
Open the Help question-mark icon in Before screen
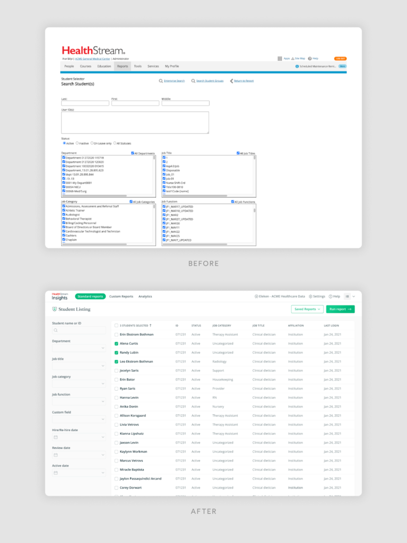(309, 58)
